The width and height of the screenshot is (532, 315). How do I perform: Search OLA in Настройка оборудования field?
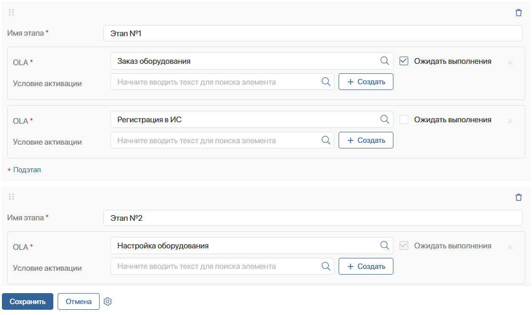pos(384,246)
